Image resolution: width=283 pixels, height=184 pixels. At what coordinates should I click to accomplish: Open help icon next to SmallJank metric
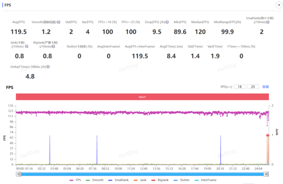(268, 22)
